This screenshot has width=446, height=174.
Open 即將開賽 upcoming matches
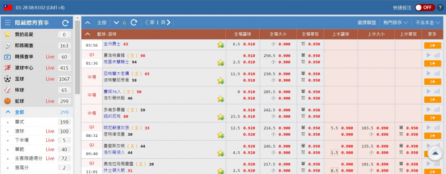click(36, 46)
